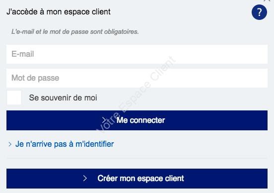Close the login panel with the X
274x193 pixels.
point(267,0)
